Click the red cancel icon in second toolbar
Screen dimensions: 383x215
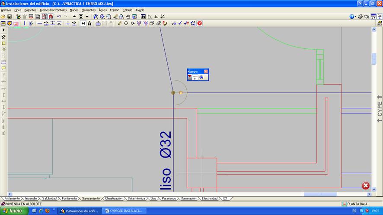click(200, 23)
